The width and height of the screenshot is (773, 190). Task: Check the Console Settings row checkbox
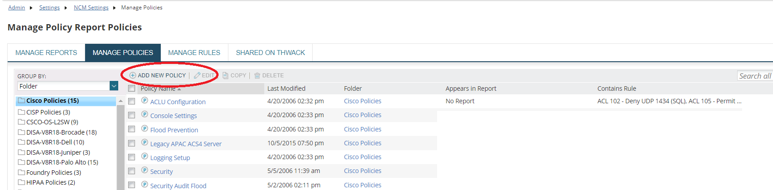coord(132,115)
